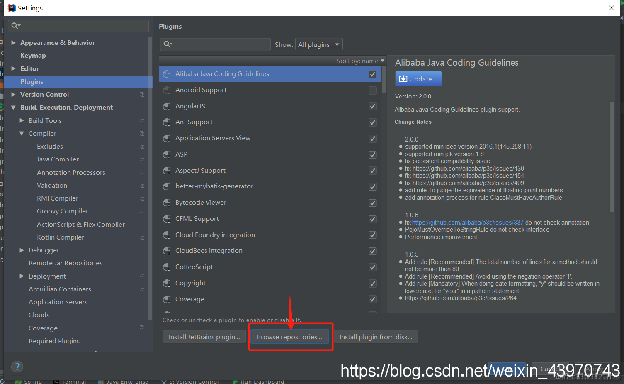Click the settings search field
This screenshot has height=384, width=624.
[x=78, y=26]
